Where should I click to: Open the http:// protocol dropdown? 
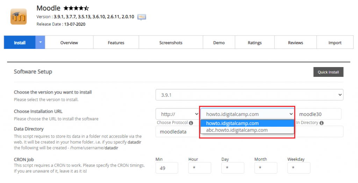point(178,114)
